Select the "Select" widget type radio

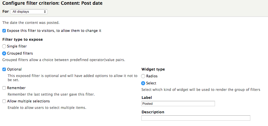tap(143, 83)
